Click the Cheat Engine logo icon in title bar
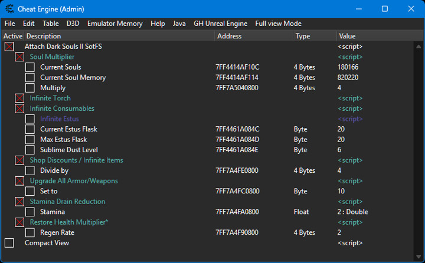Image resolution: width=425 pixels, height=263 pixels. [x=9, y=9]
